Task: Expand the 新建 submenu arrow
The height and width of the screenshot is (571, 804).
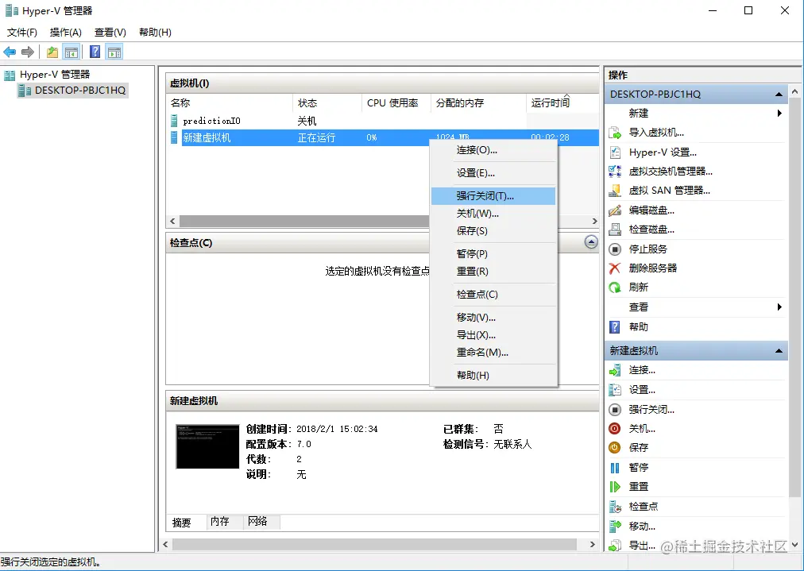Action: (779, 114)
